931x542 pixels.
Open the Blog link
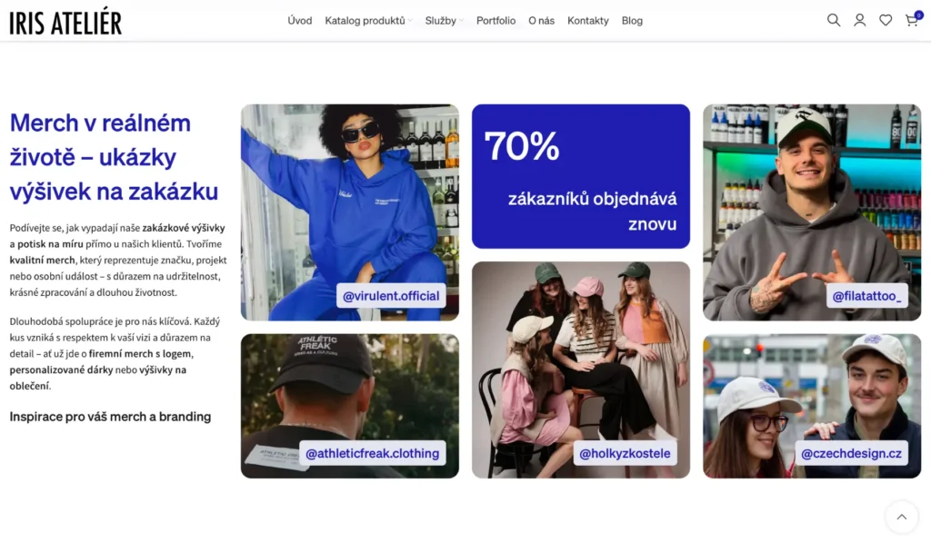coord(632,21)
